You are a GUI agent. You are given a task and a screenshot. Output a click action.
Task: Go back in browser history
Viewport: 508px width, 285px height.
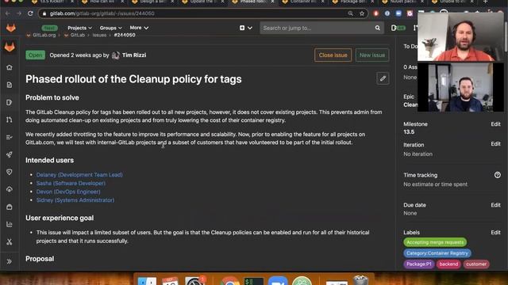tap(7, 13)
